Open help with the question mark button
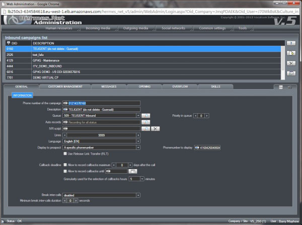Viewport: 302px width, 225px height. pyautogui.click(x=291, y=43)
